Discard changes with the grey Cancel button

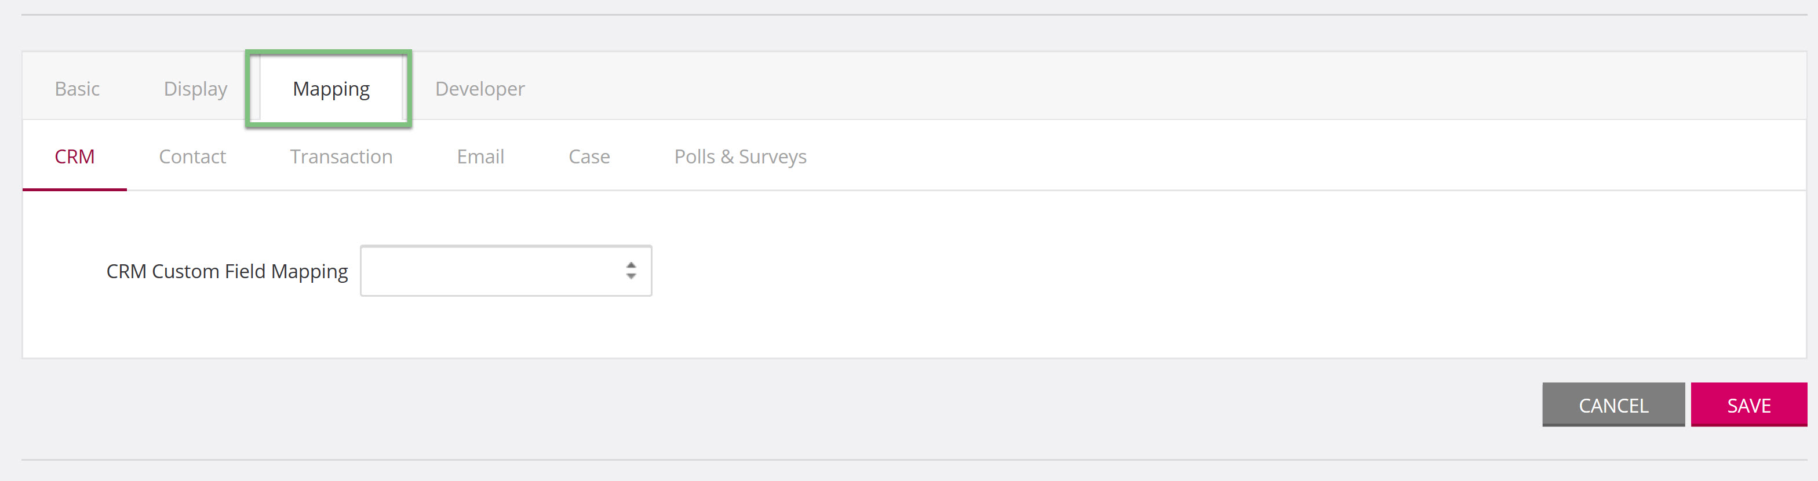(x=1613, y=405)
